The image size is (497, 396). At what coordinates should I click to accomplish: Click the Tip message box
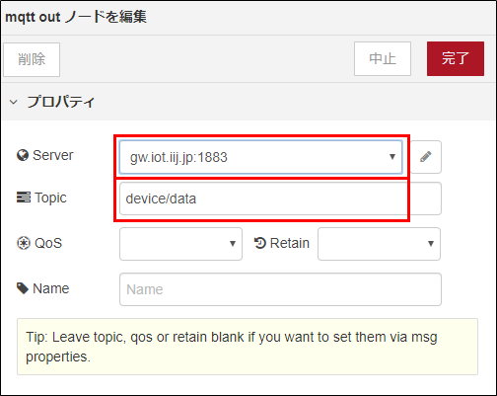pos(248,347)
